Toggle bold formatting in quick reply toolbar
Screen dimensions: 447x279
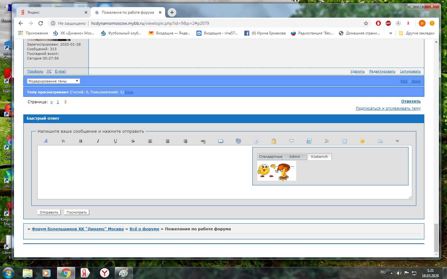(81, 141)
